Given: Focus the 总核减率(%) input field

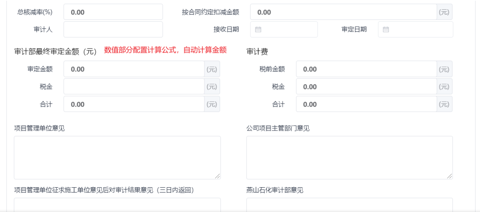Looking at the screenshot, I should [113, 12].
